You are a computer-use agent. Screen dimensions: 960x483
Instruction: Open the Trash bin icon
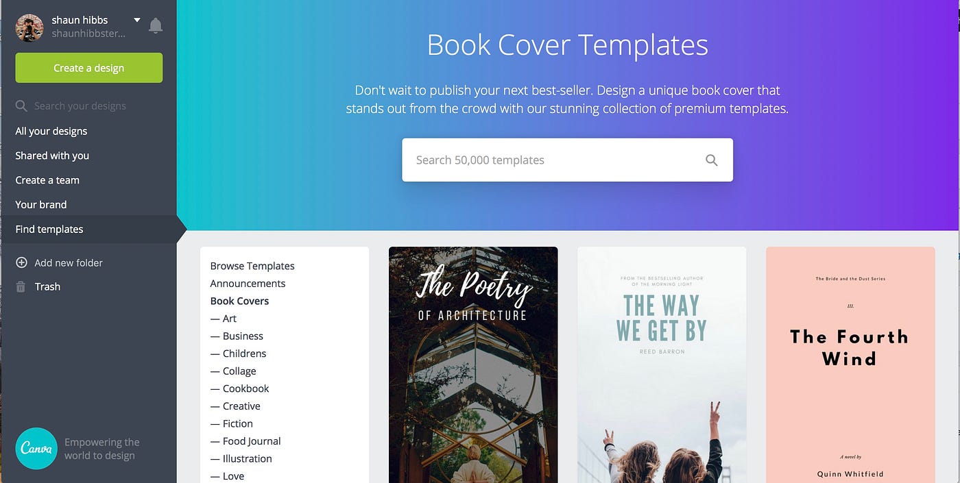[x=21, y=287]
